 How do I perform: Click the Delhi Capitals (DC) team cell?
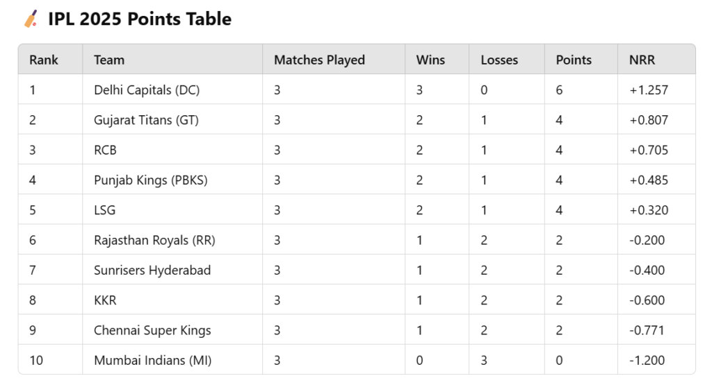tap(147, 90)
